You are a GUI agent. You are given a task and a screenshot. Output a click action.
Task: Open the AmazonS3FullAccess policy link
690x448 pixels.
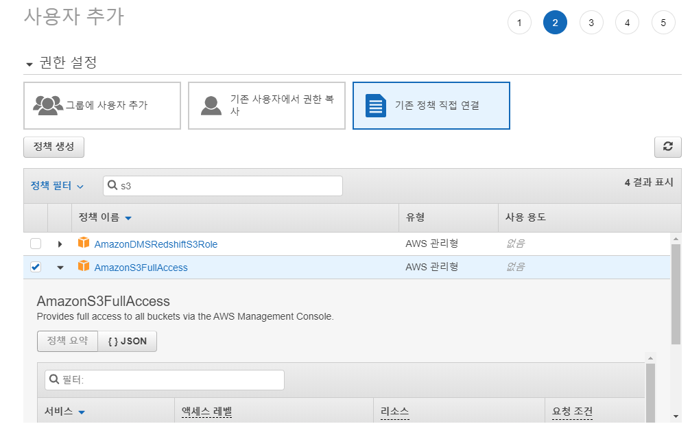click(x=141, y=268)
